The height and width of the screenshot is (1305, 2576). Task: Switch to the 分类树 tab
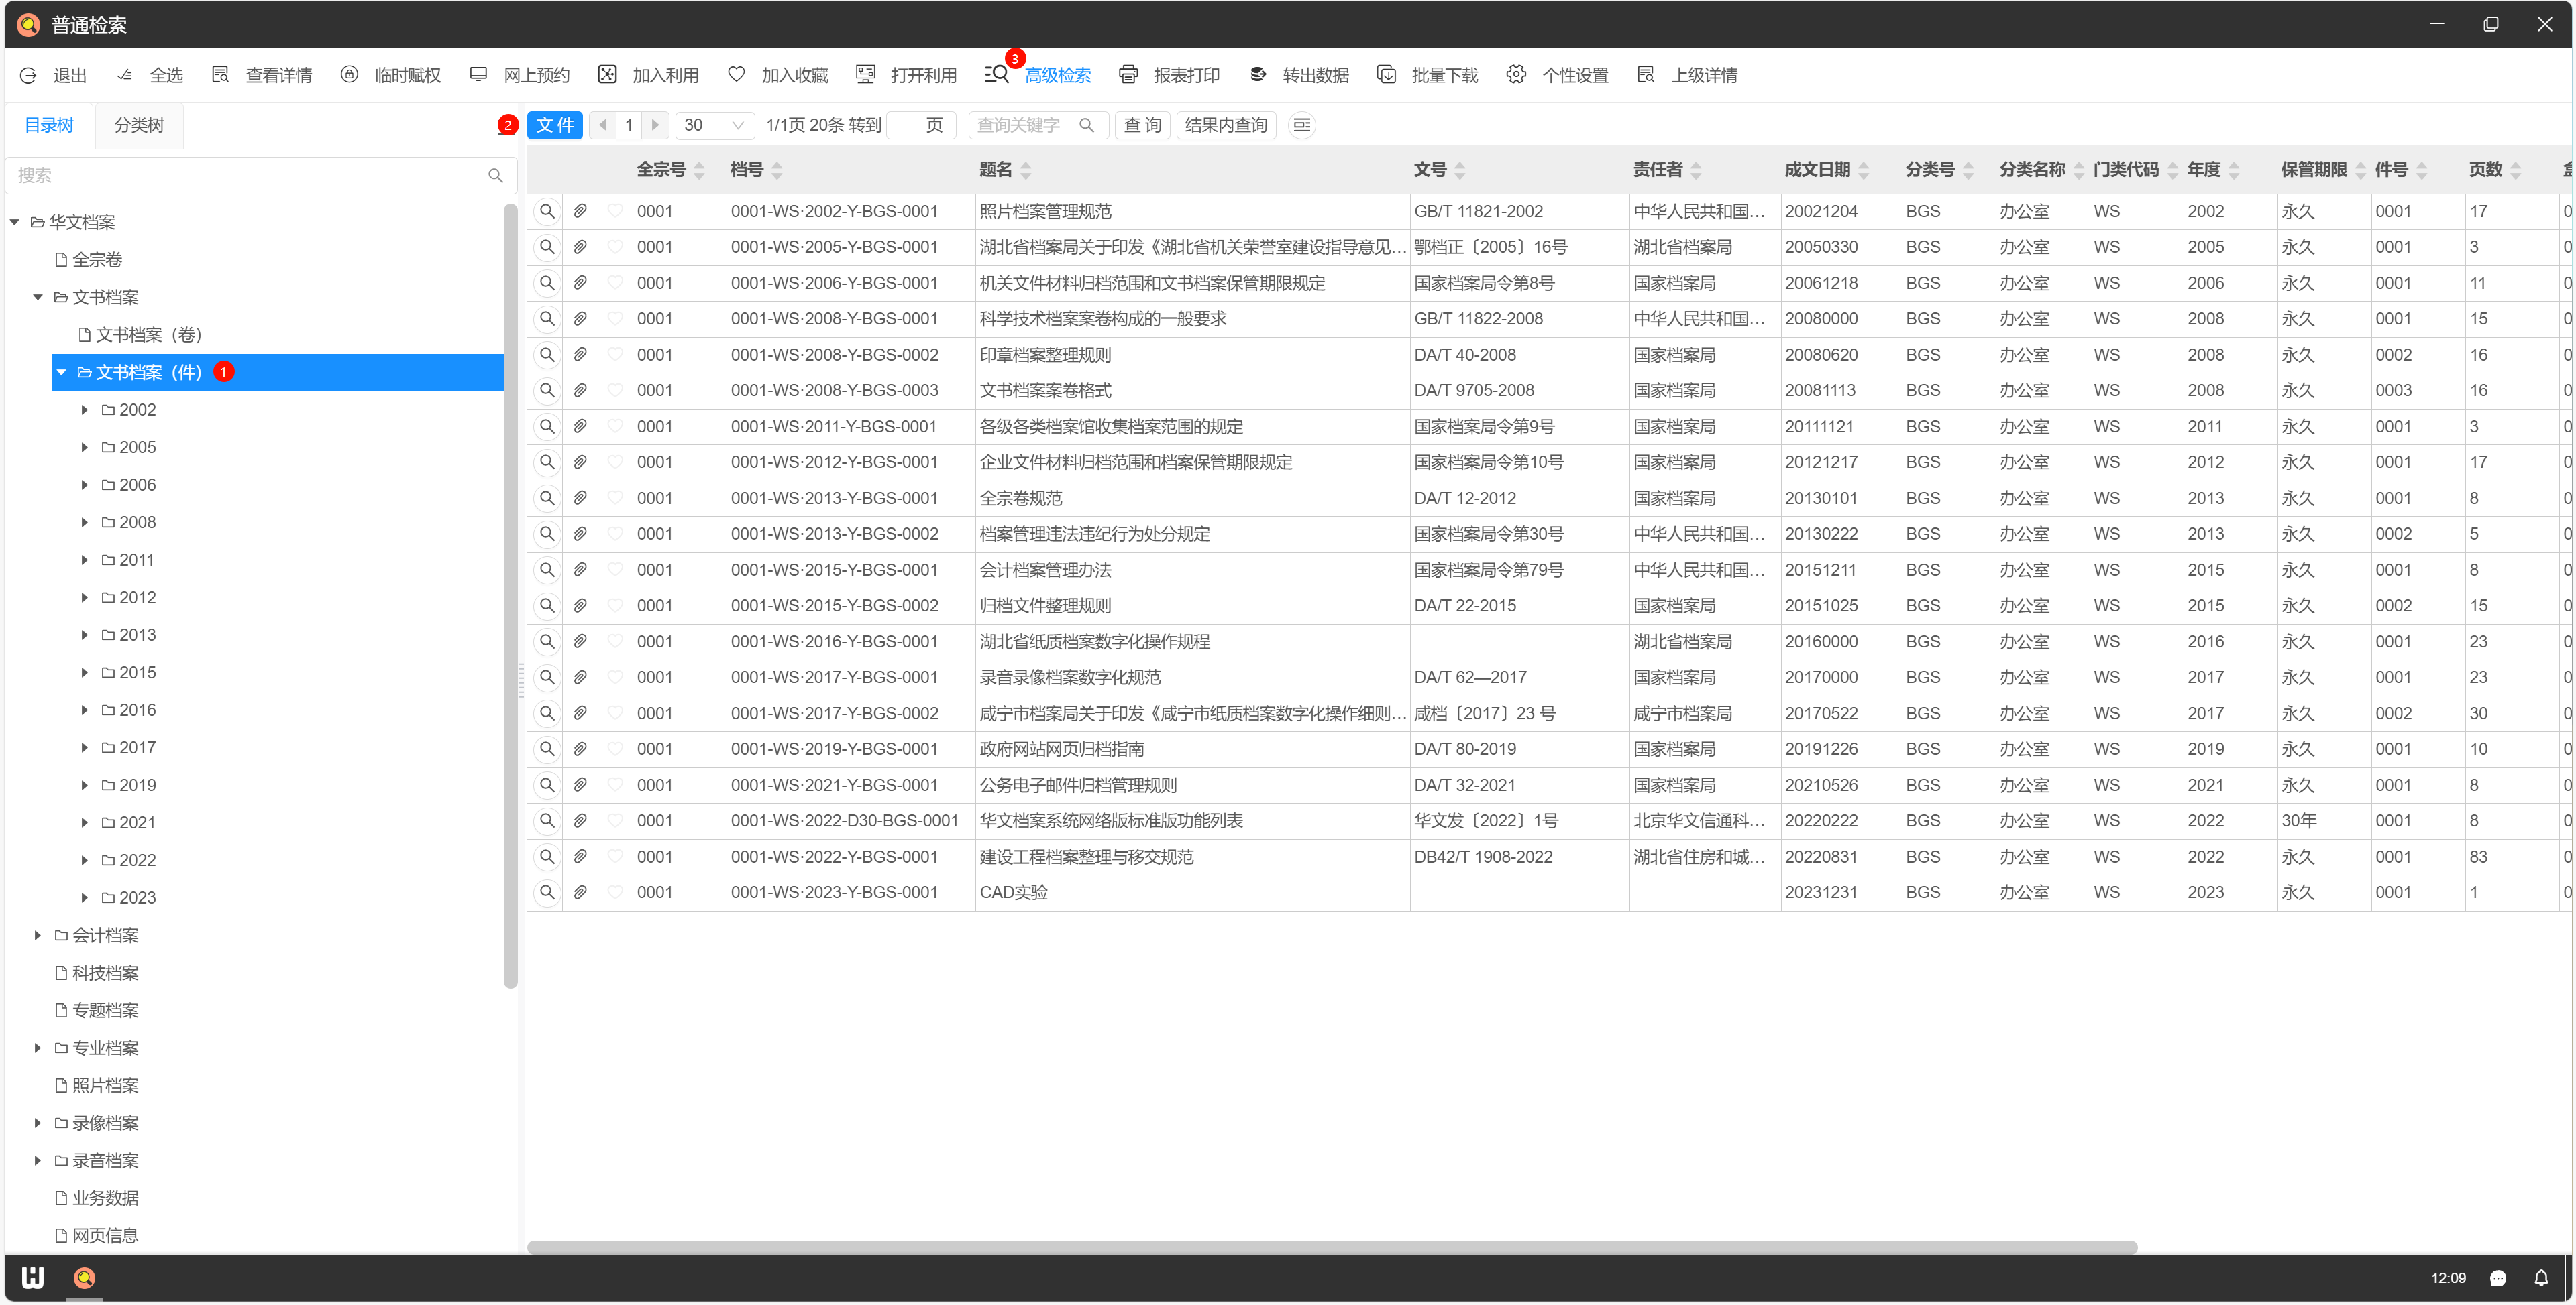coord(138,125)
